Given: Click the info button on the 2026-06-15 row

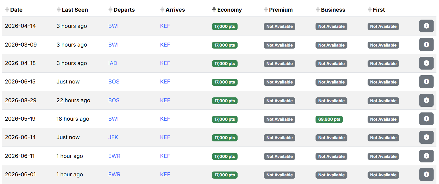Looking at the screenshot, I should pyautogui.click(x=426, y=81).
